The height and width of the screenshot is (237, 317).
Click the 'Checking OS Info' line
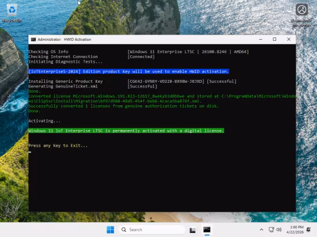(x=48, y=52)
